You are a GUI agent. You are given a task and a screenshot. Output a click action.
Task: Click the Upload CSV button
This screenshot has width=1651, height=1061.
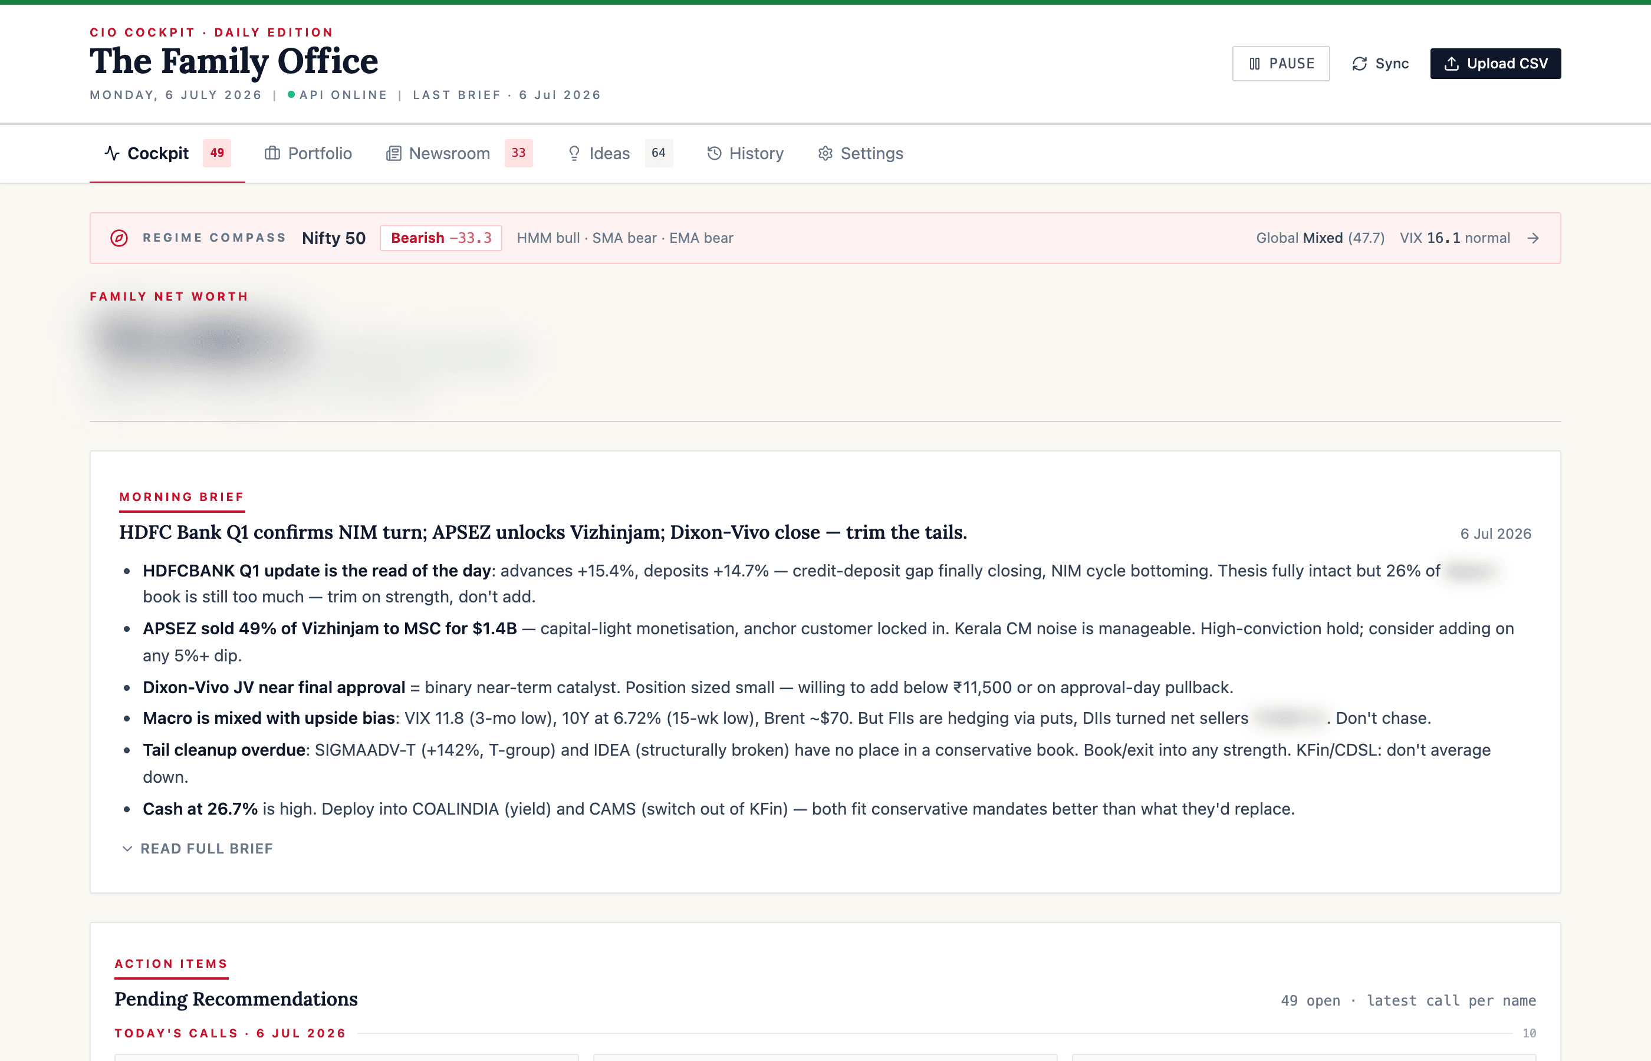[x=1495, y=64]
